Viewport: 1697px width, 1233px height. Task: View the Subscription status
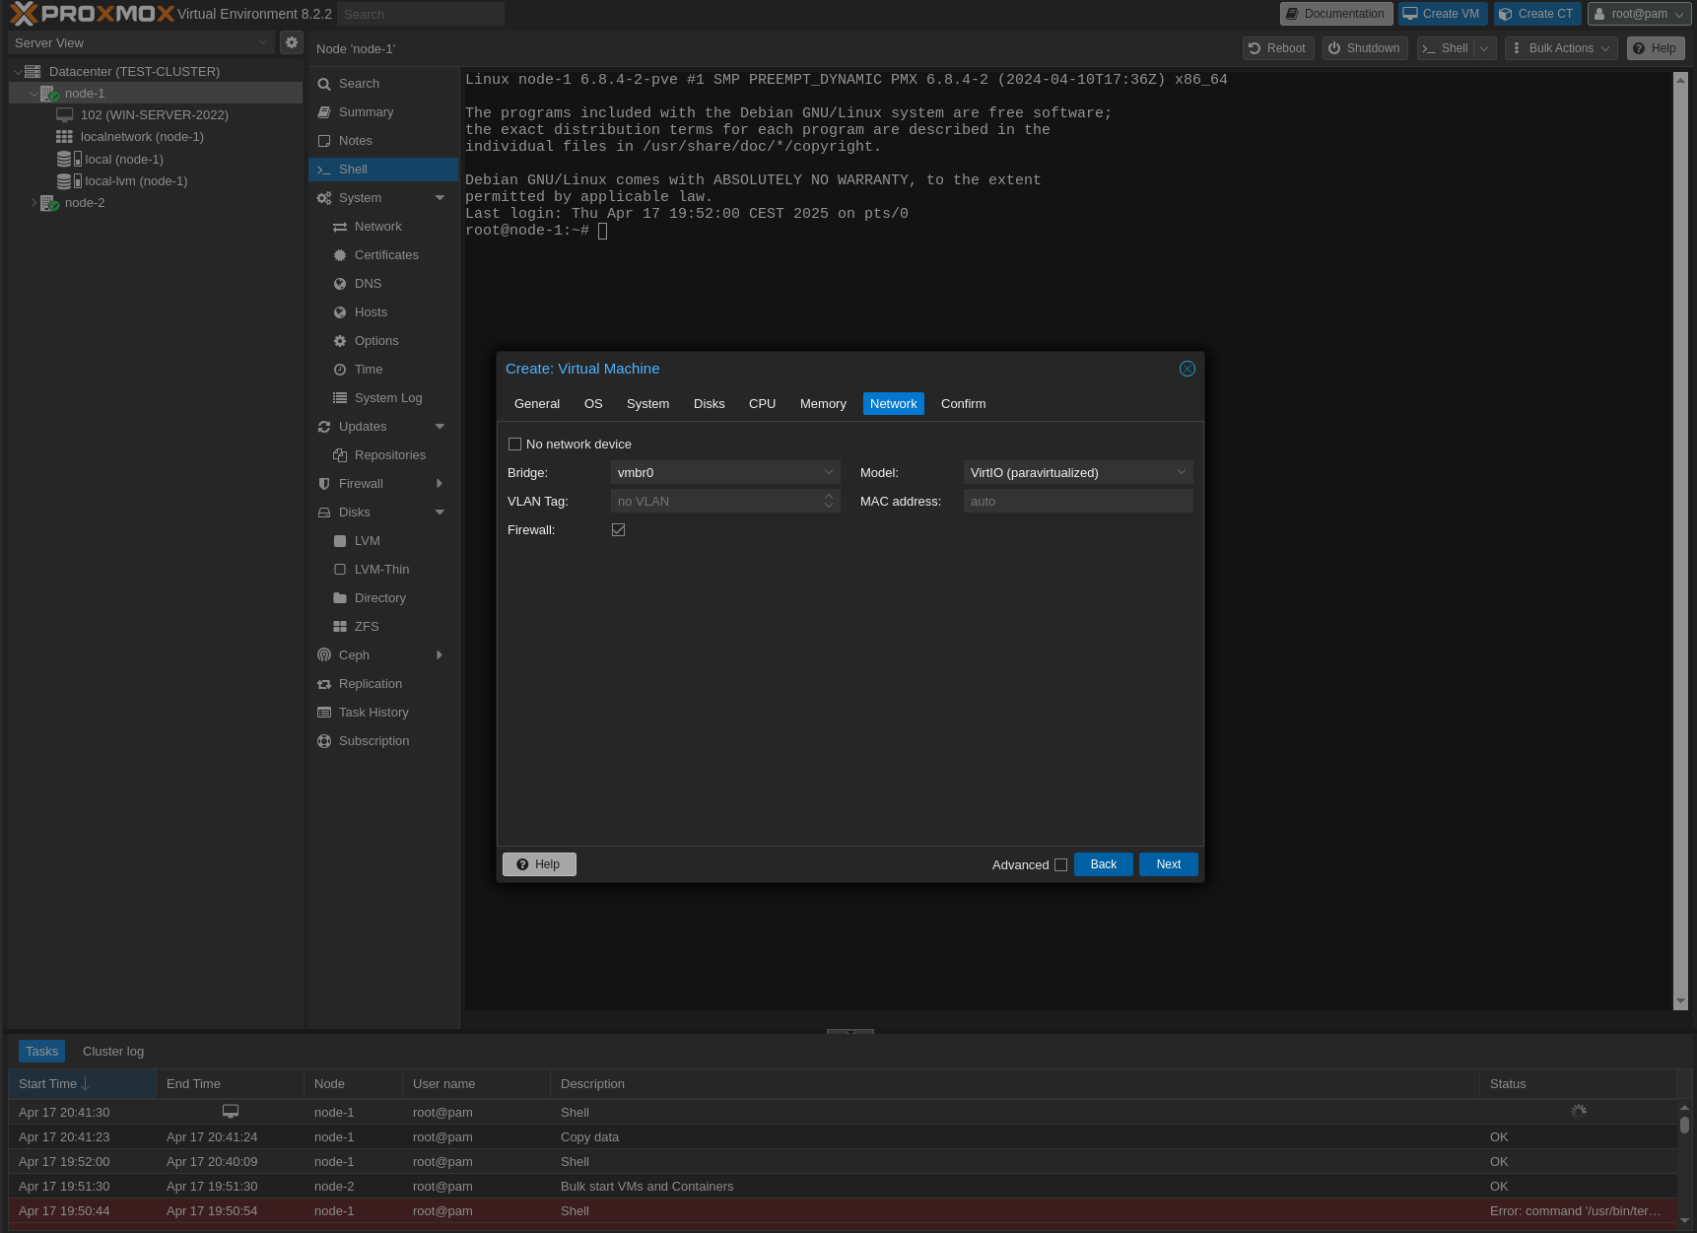pyautogui.click(x=373, y=740)
